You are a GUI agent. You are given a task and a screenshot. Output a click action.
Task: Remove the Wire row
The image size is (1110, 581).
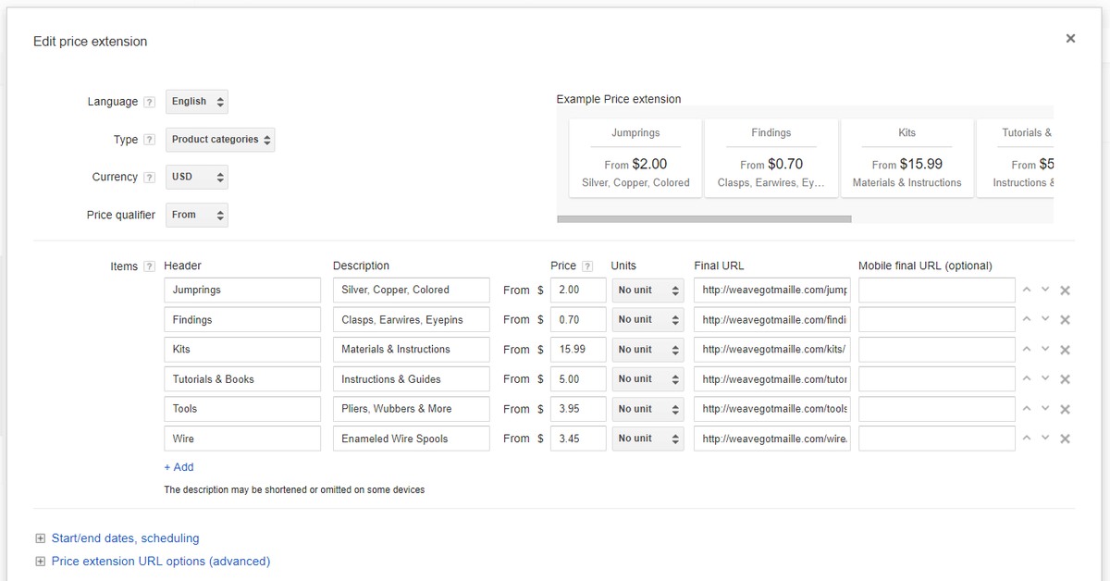pyautogui.click(x=1065, y=439)
